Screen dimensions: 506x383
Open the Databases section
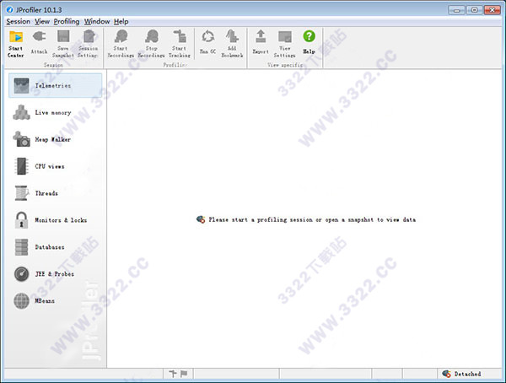point(55,247)
